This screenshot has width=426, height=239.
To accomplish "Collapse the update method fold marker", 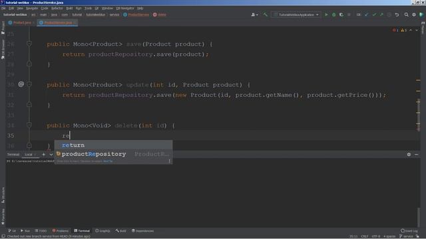I will point(29,84).
